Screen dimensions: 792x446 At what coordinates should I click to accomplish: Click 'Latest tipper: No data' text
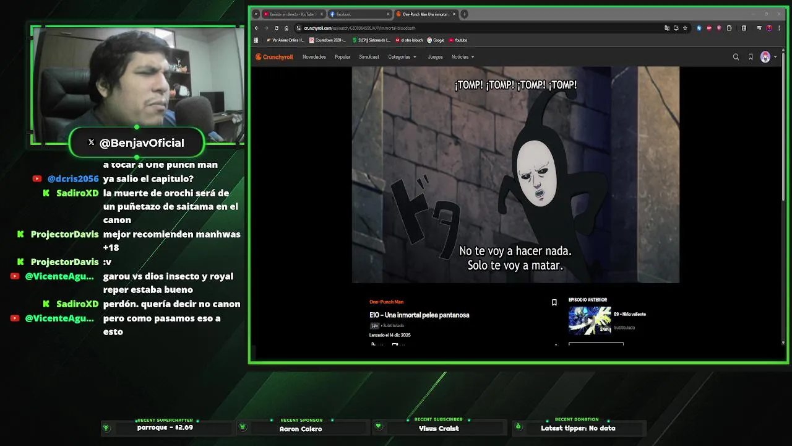point(578,428)
